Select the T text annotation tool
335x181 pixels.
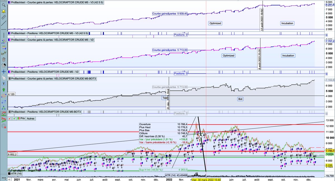click(4, 83)
